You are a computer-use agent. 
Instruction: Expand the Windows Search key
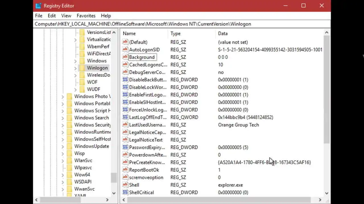click(63, 118)
